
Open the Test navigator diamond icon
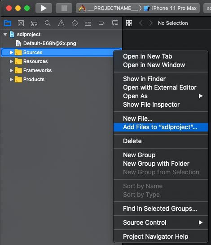click(75, 23)
